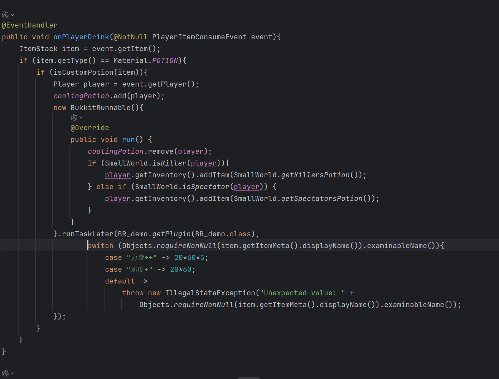Open the chevron dropdown at the editor bottom
This screenshot has width=499, height=379.
[13, 373]
